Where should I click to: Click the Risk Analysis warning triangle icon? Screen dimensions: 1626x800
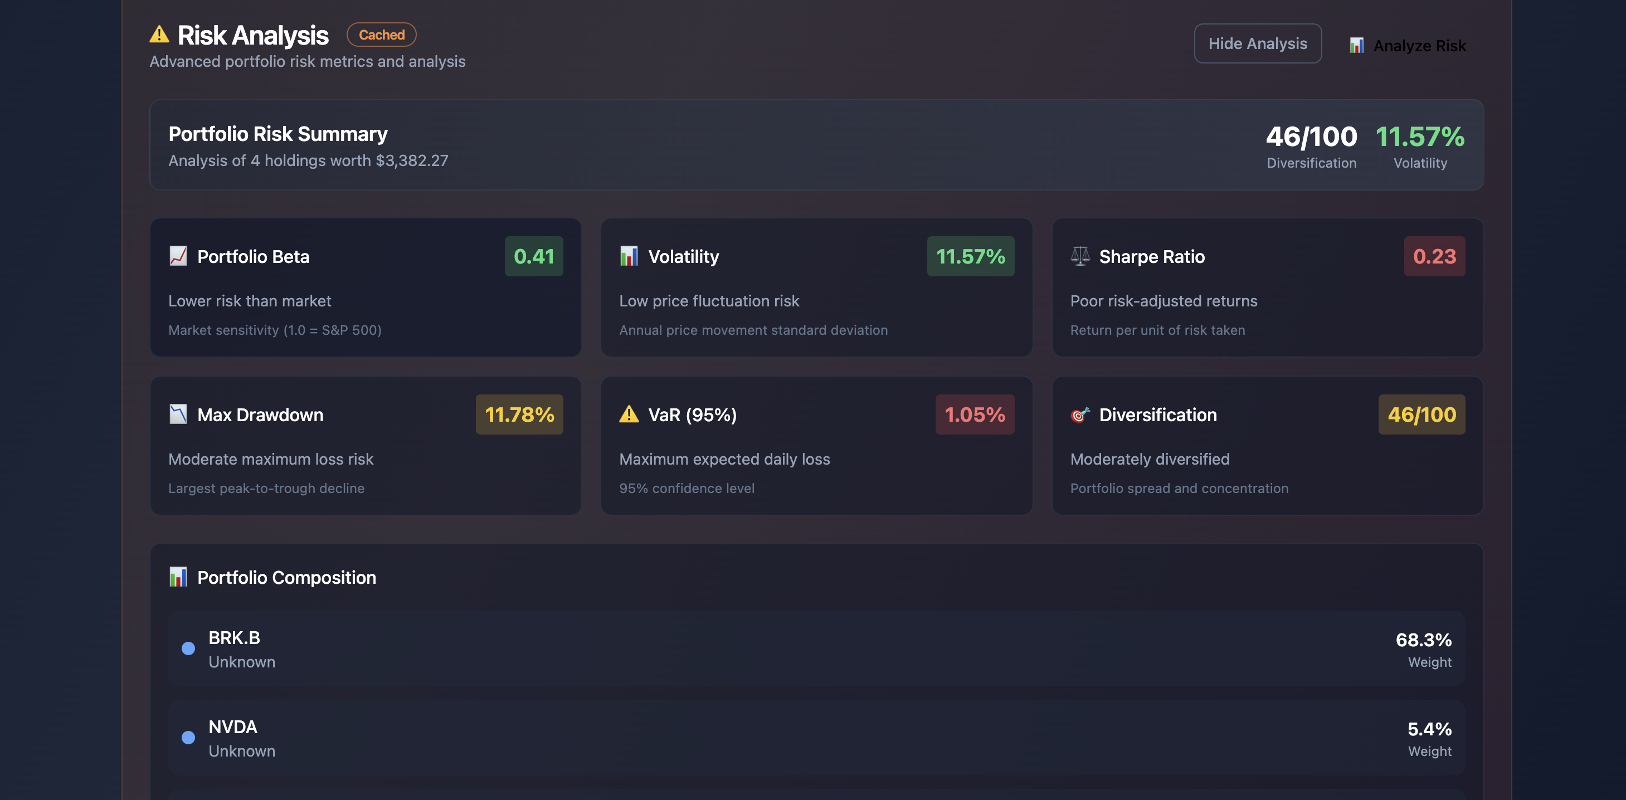coord(159,34)
